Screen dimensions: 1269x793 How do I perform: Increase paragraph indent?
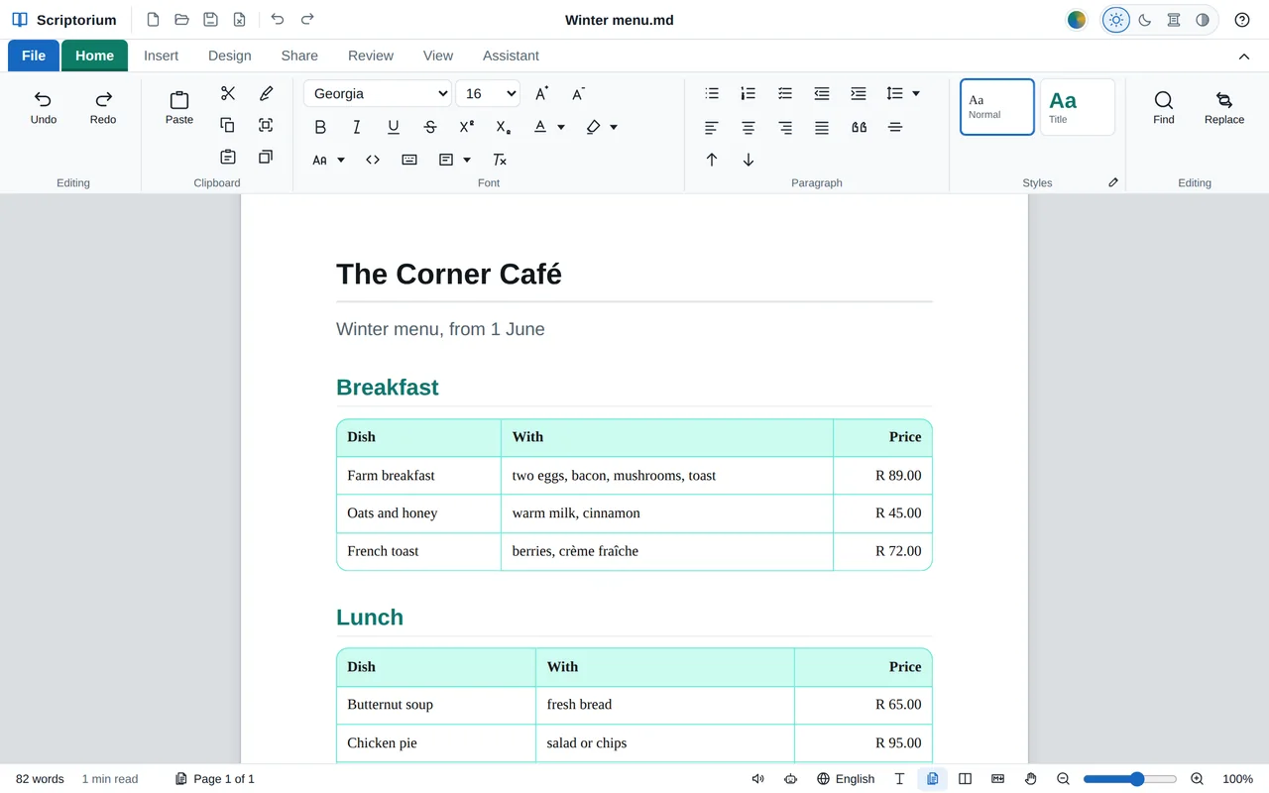(x=859, y=93)
